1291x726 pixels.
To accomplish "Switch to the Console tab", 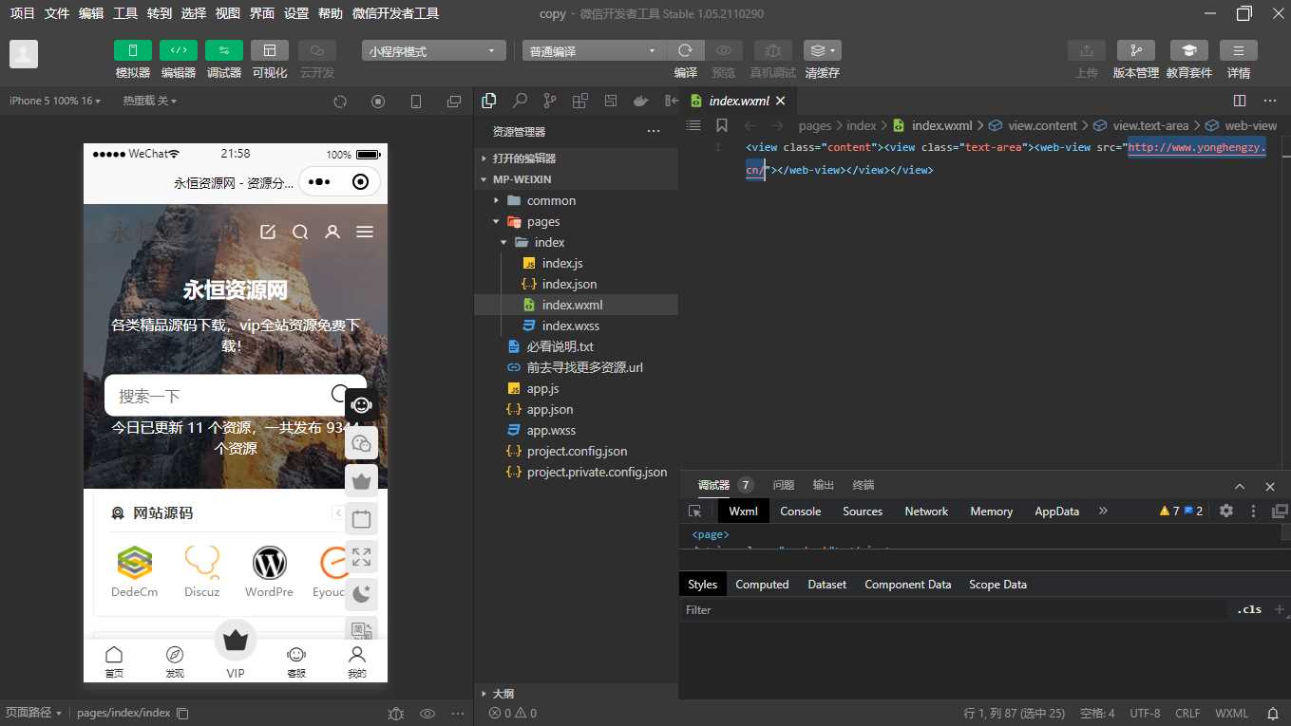I will pos(800,511).
